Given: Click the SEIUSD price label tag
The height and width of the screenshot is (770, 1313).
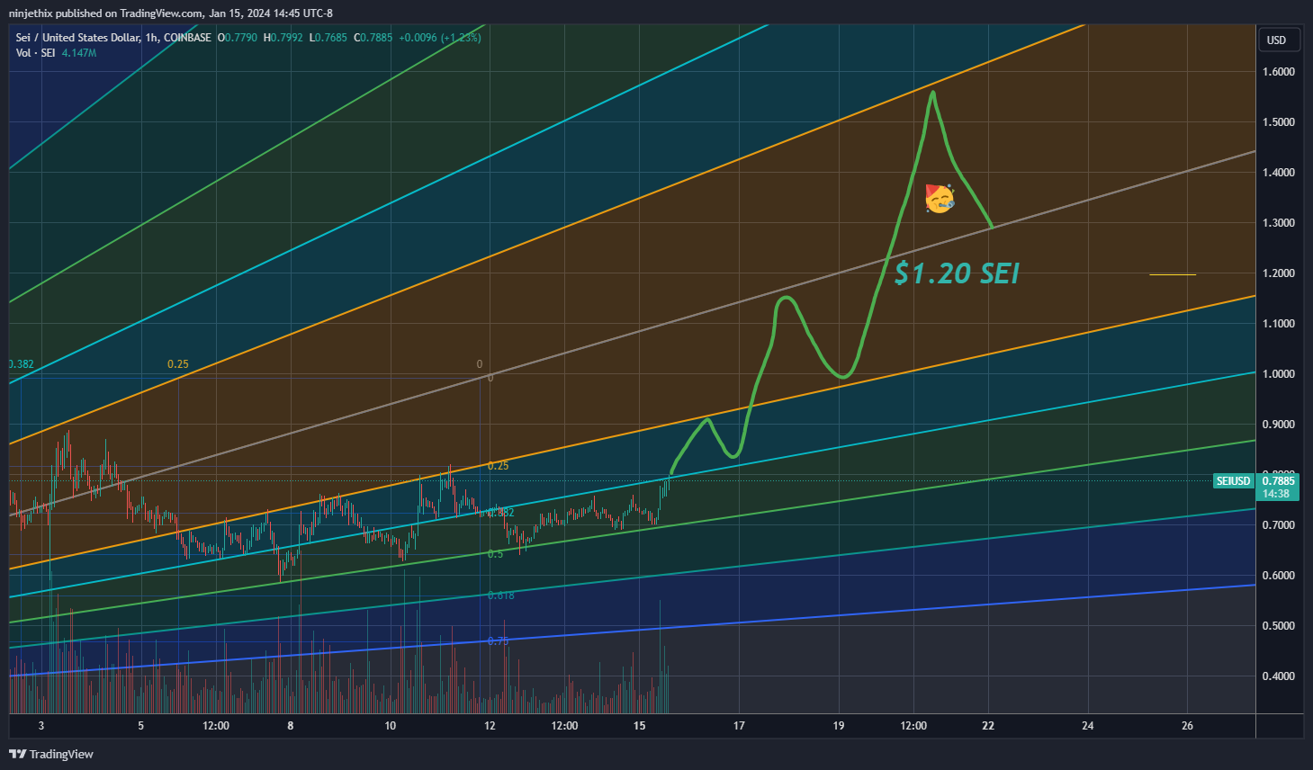Looking at the screenshot, I should 1234,481.
